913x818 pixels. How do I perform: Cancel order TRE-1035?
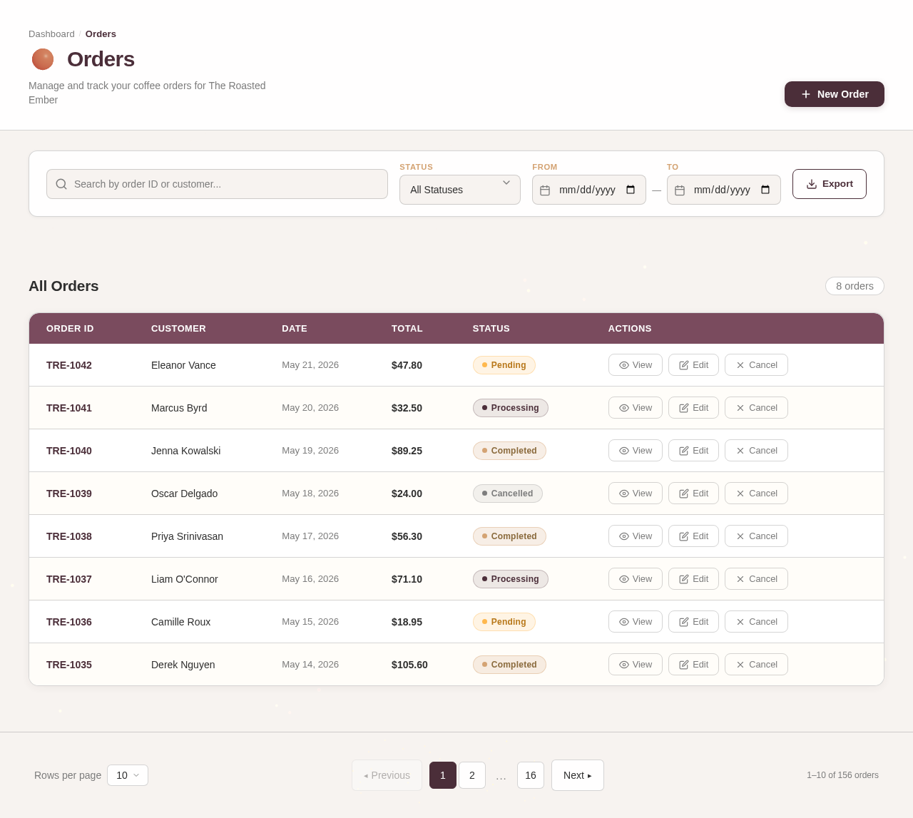(x=756, y=665)
